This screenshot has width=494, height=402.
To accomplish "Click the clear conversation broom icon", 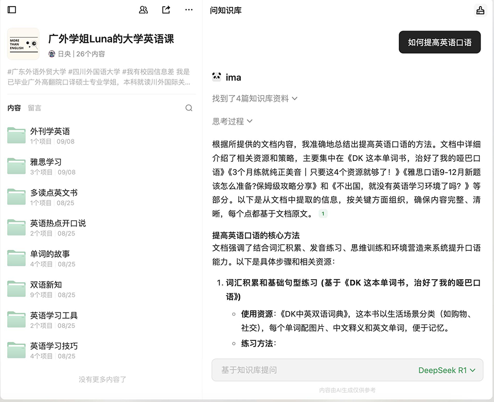I will [480, 10].
